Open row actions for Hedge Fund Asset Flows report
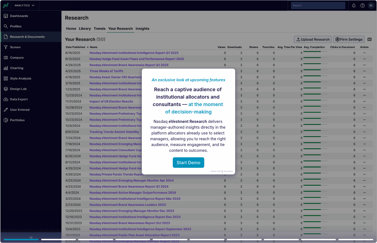This screenshot has width=377, height=243. click(x=364, y=59)
